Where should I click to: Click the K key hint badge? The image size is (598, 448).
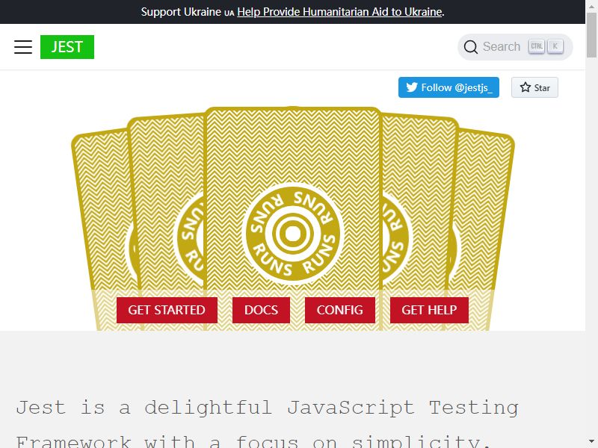point(555,46)
